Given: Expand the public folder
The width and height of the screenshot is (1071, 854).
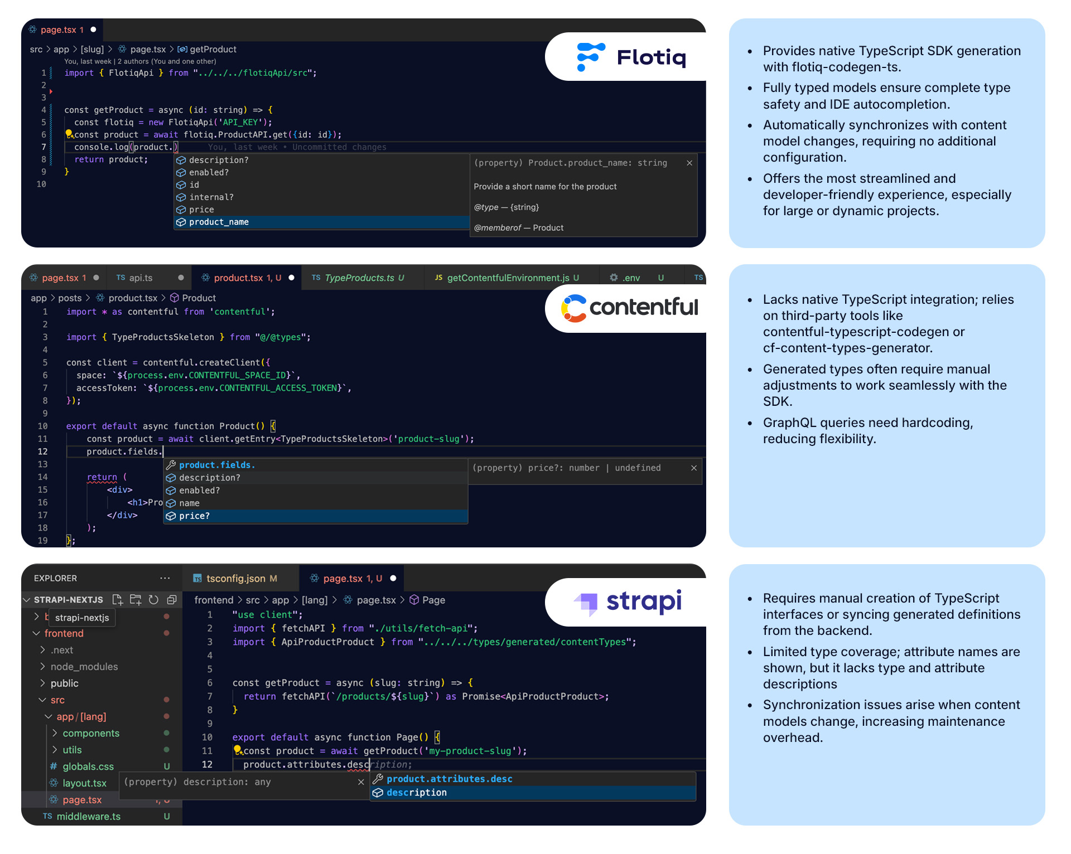Looking at the screenshot, I should [43, 683].
